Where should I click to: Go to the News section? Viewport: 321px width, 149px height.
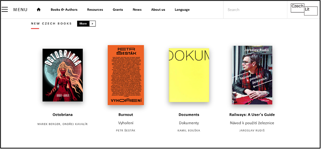click(x=137, y=10)
